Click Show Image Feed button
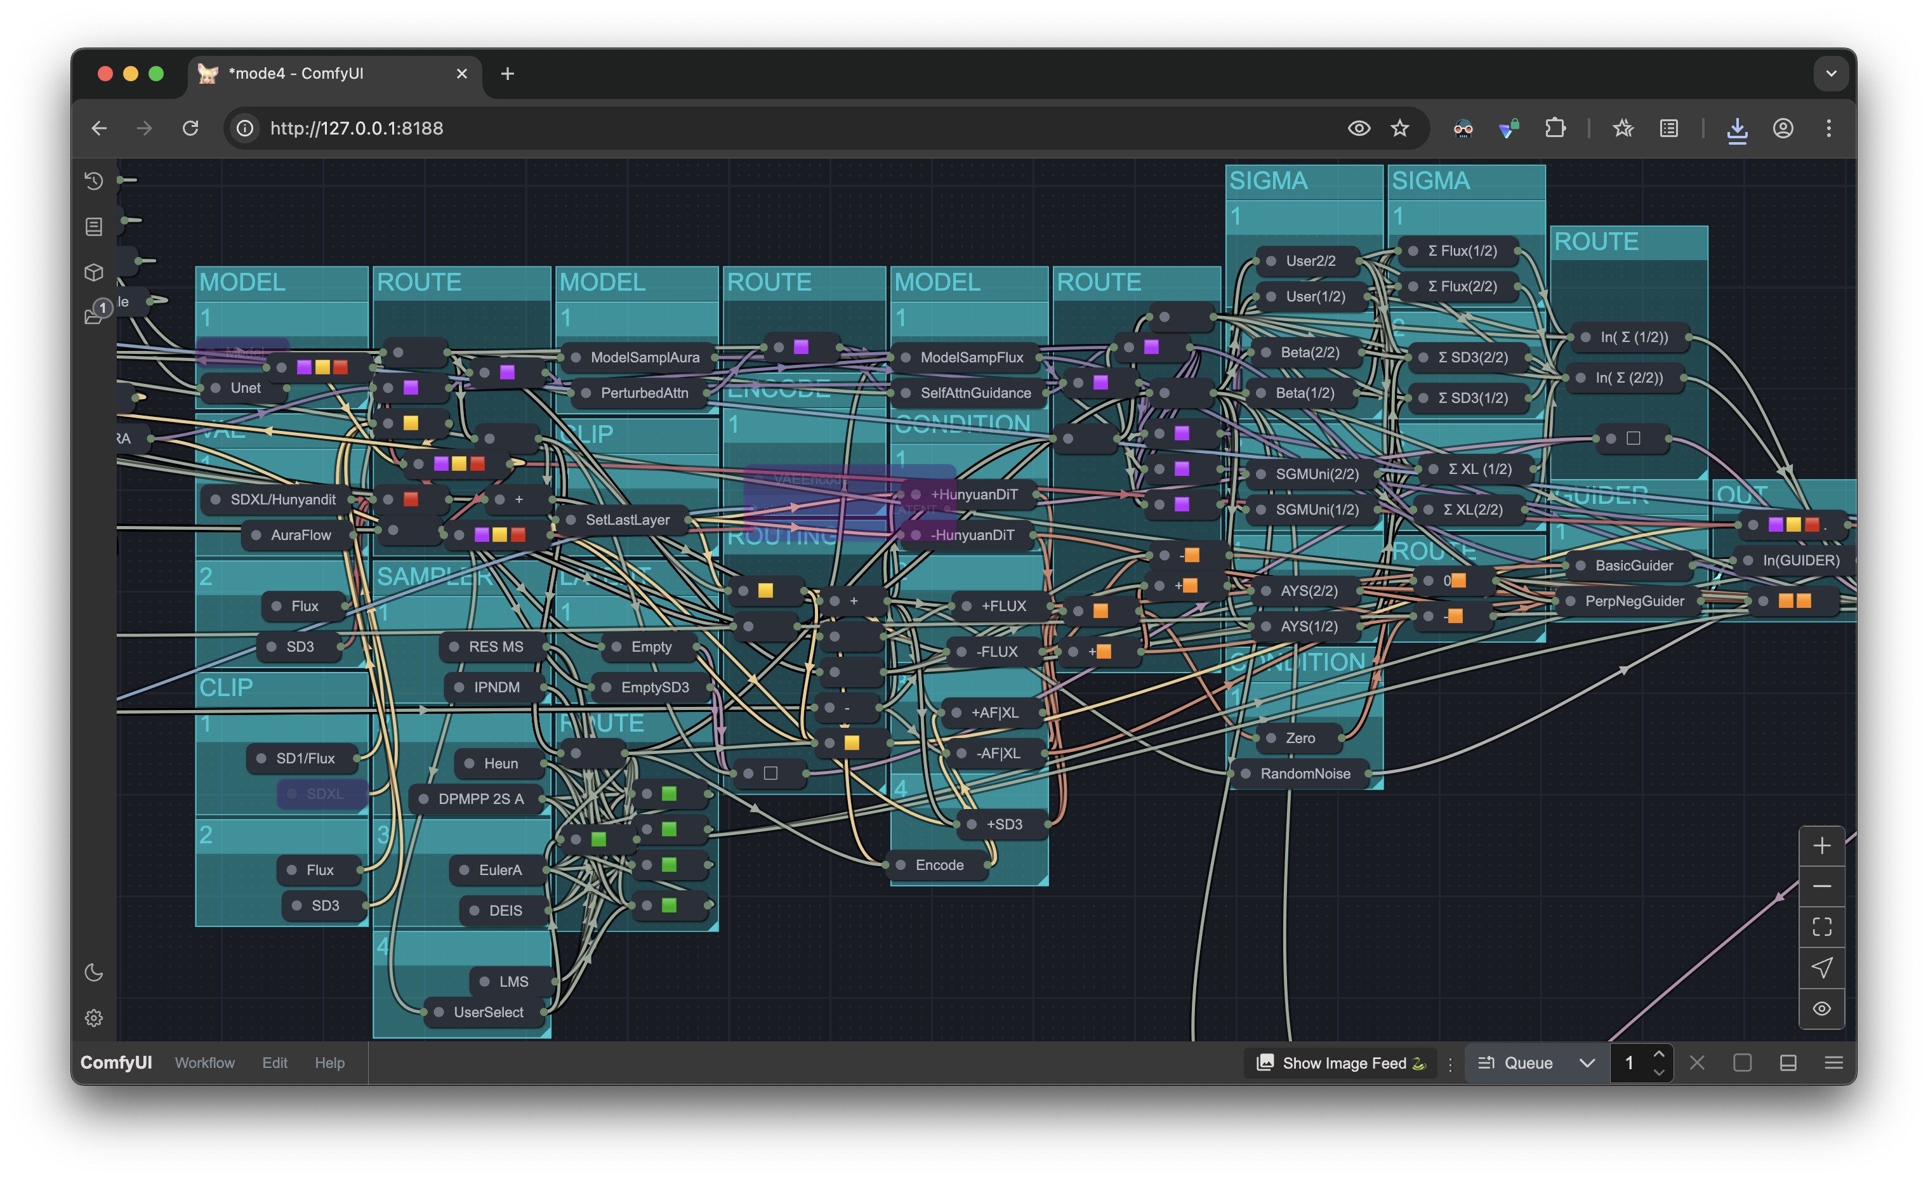The width and height of the screenshot is (1928, 1179). click(x=1341, y=1062)
